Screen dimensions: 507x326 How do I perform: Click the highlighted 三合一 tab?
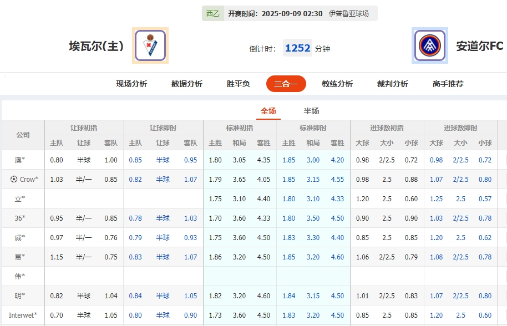pos(286,83)
